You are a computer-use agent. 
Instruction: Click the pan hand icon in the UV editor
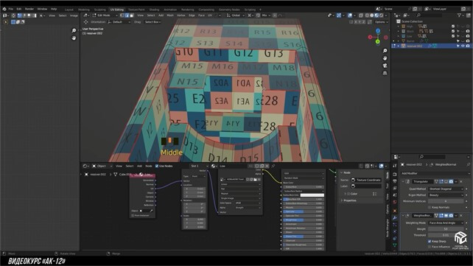click(x=74, y=38)
